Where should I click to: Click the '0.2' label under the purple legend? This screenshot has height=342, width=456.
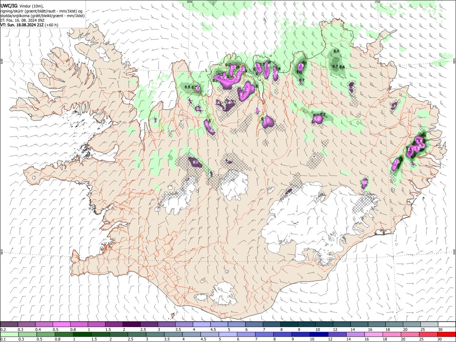3,330
